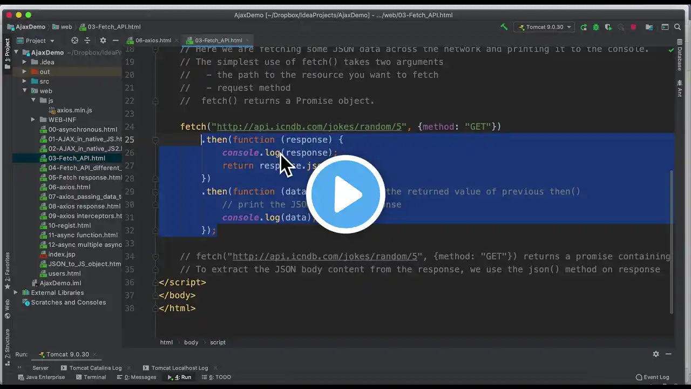691x389 pixels.
Task: Select 05-Fetch response.html file
Action: pos(81,178)
